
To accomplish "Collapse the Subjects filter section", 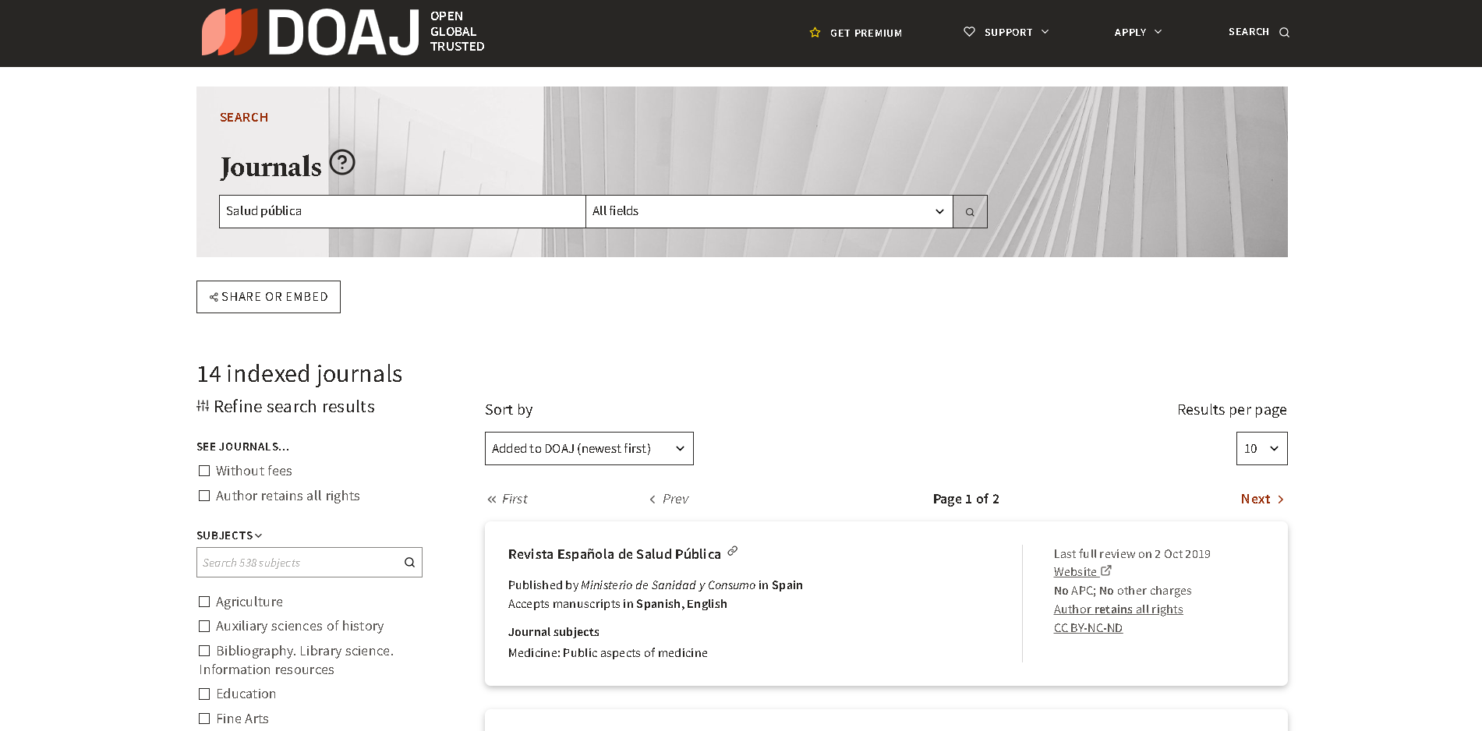I will click(229, 535).
